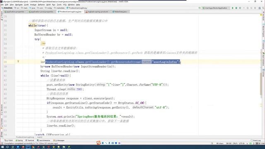Open the Sogou input method S icon

(x=99, y=143)
